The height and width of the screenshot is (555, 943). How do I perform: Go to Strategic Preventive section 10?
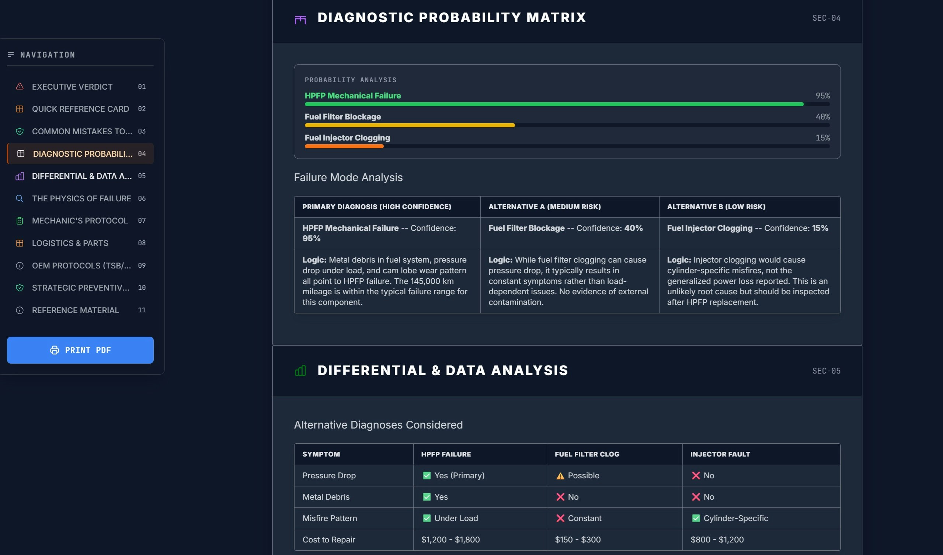pos(80,288)
